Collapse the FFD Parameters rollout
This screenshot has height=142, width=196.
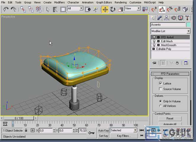(170, 74)
